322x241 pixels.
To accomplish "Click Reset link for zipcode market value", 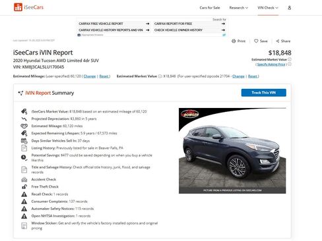I will [253, 76].
